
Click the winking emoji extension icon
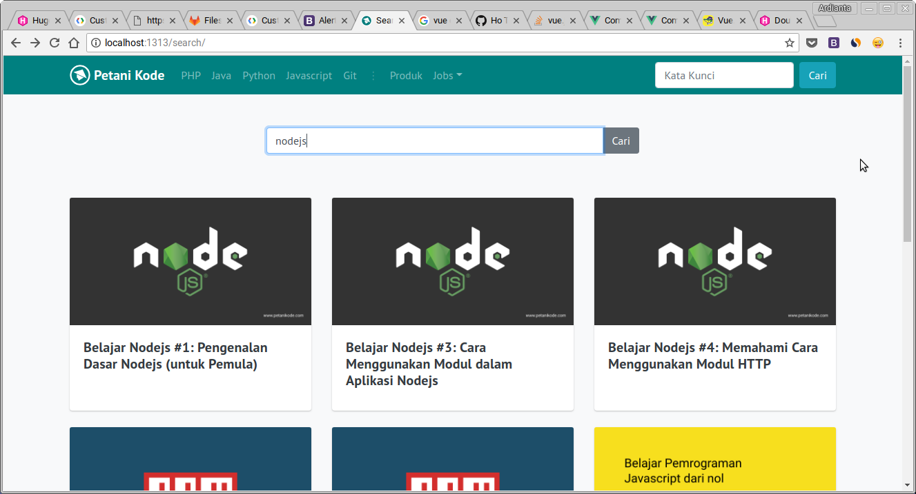(877, 42)
